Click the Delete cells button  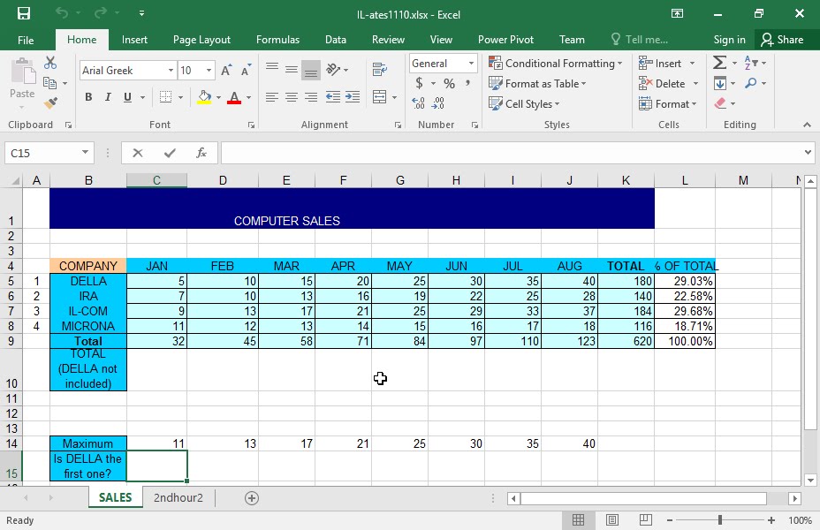pos(669,84)
